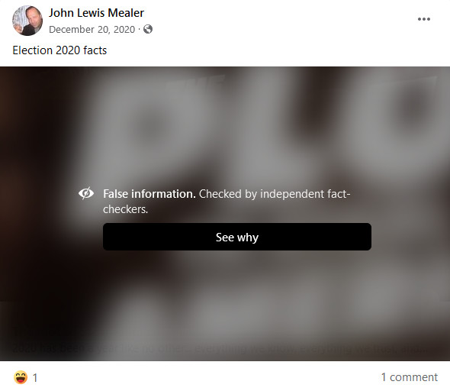This screenshot has height=391, width=450.
Task: Click the obscured caption text below image
Action: point(221,349)
